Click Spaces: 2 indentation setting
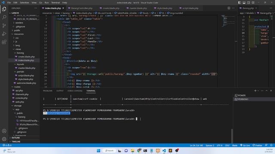Image resolution: width=275 pixels, height=154 pixels. point(210,145)
